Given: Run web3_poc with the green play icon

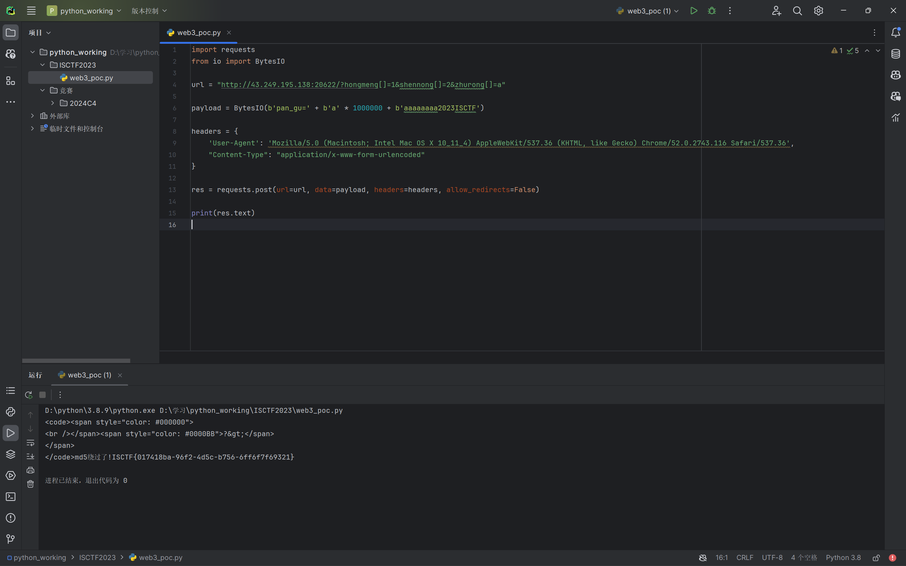Looking at the screenshot, I should (693, 11).
